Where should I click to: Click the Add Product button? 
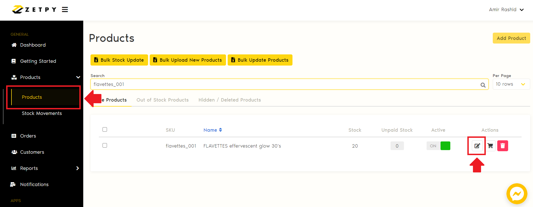(x=511, y=38)
